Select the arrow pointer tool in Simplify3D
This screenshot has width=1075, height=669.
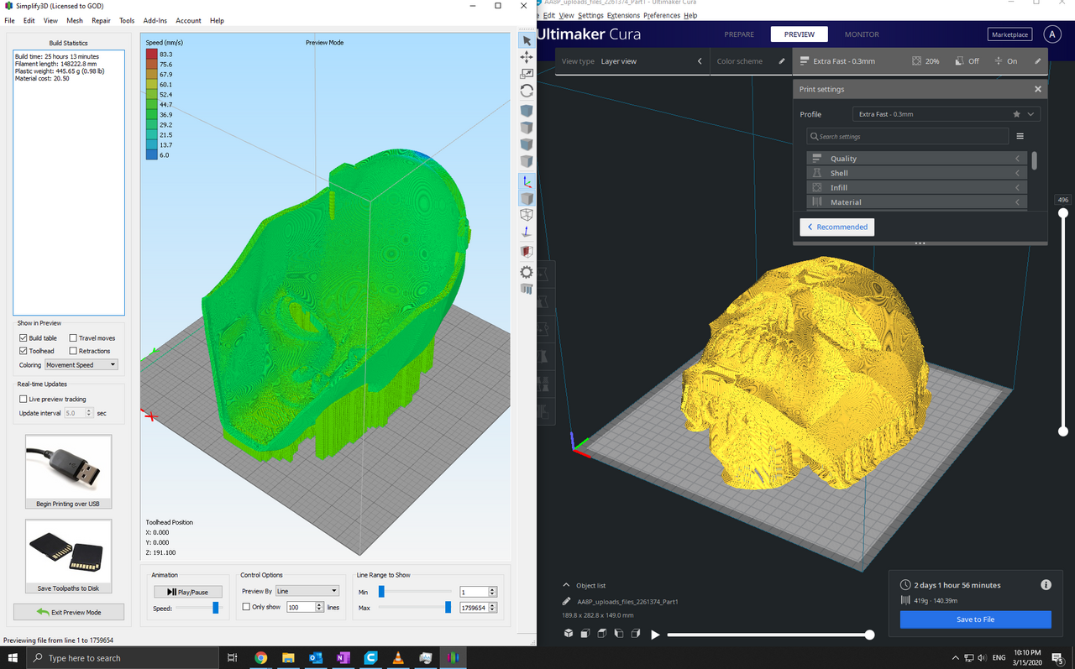[527, 40]
